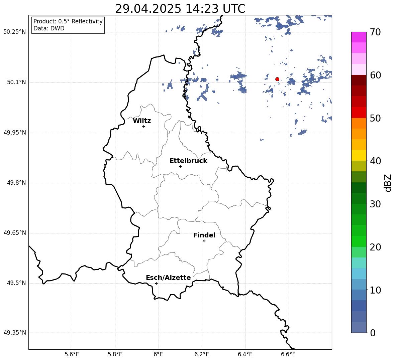Pick the bright red swatch just above 50
This screenshot has height=361, width=396.
click(359, 113)
